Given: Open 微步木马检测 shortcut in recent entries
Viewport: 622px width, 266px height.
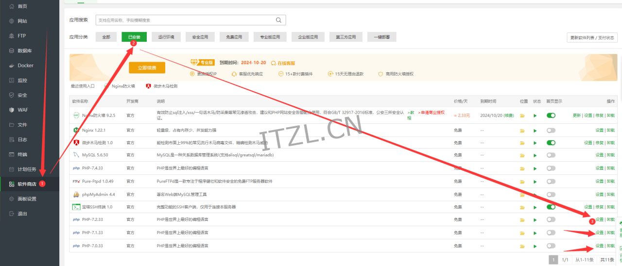Looking at the screenshot, I should 162,86.
